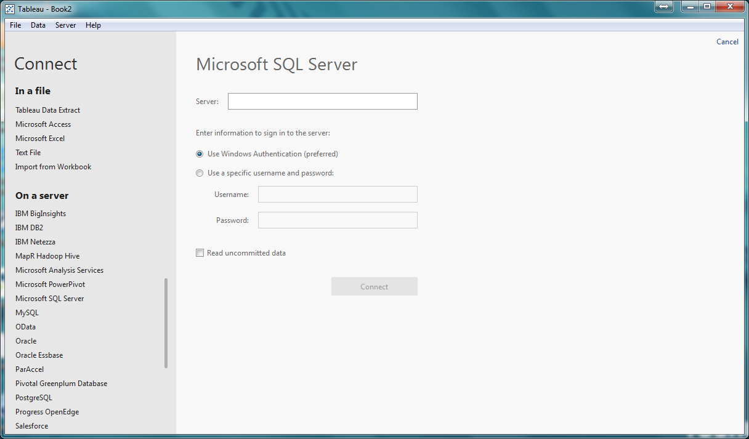Viewport: 749px width, 439px height.
Task: Select Use Windows Authentication option
Action: 200,154
